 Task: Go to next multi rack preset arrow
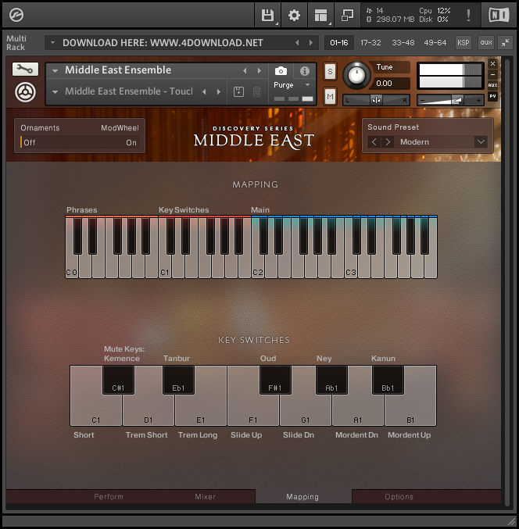click(311, 43)
